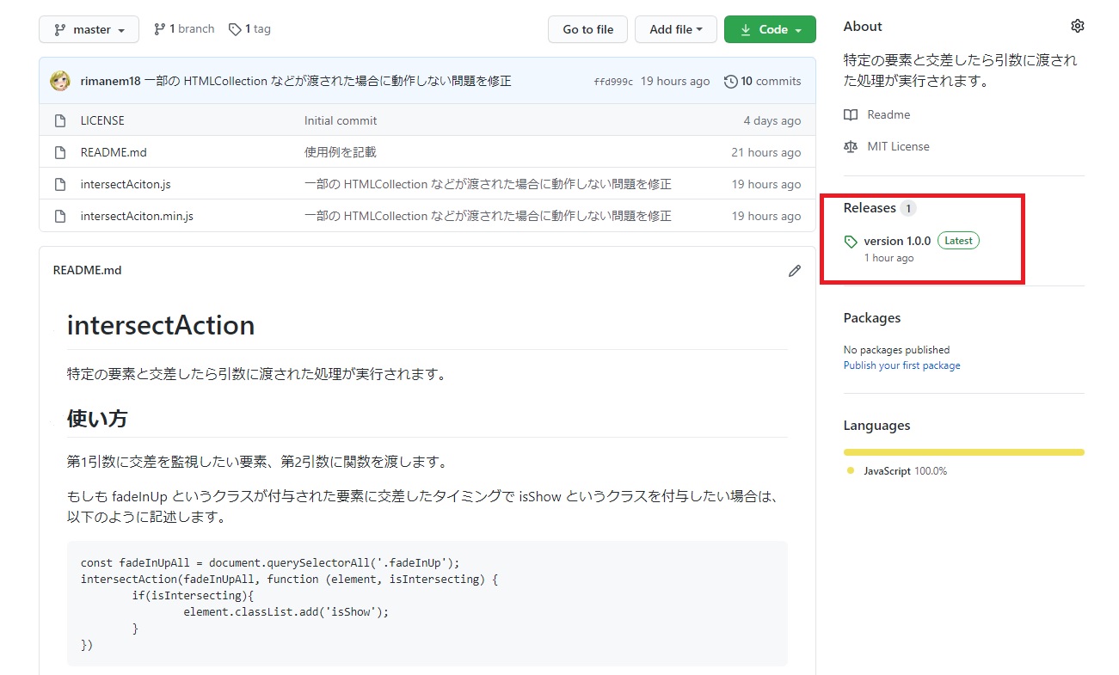Click the book icon next to Readme
Viewport: 1119px width, 675px height.
(851, 115)
